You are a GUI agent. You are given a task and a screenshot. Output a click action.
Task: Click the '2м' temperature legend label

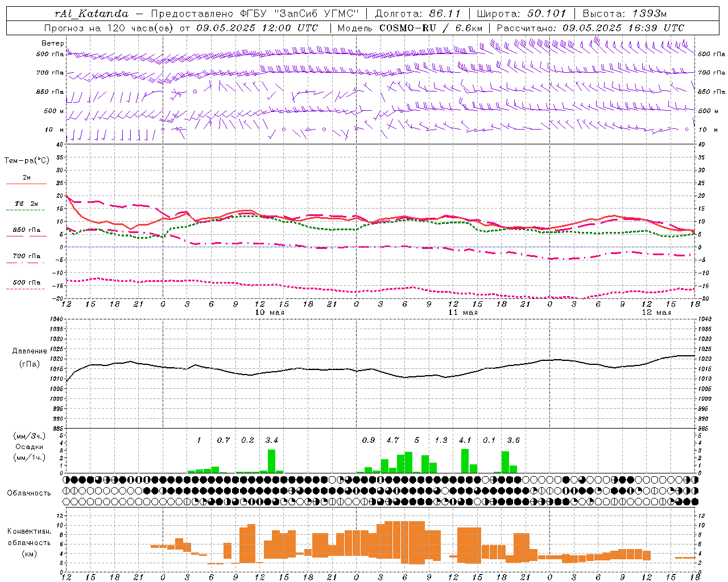tap(27, 178)
